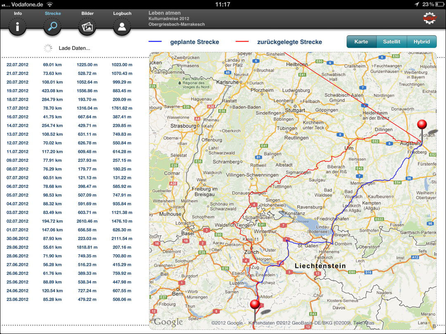
Task: Select the 27.06.2012 route entry
Action: coord(69,265)
